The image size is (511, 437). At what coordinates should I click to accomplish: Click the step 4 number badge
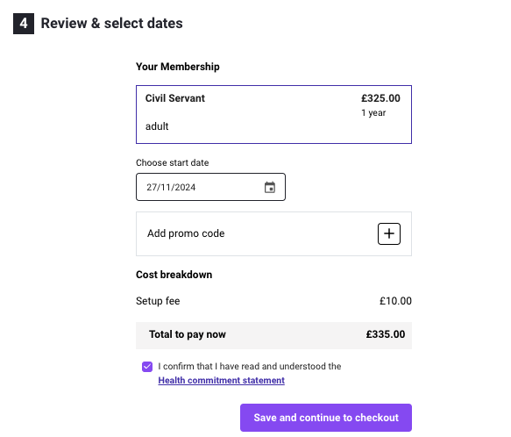[24, 24]
